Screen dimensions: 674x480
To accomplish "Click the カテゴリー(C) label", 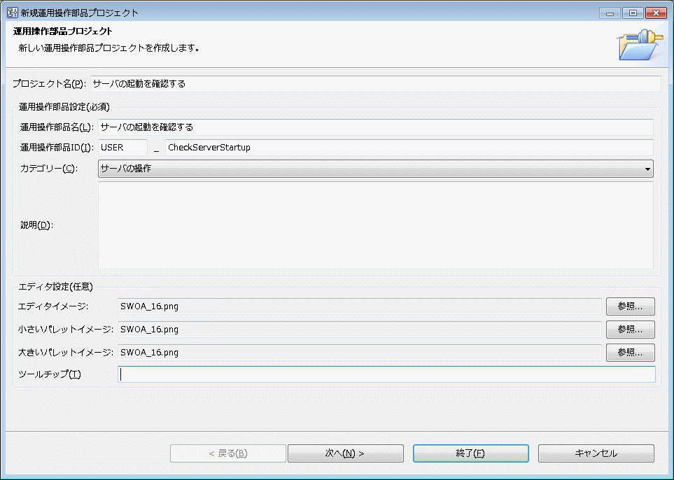I will click(x=48, y=169).
